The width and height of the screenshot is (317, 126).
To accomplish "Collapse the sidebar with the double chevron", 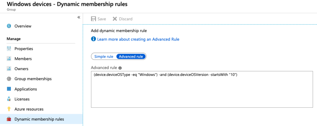I will (x=79, y=17).
